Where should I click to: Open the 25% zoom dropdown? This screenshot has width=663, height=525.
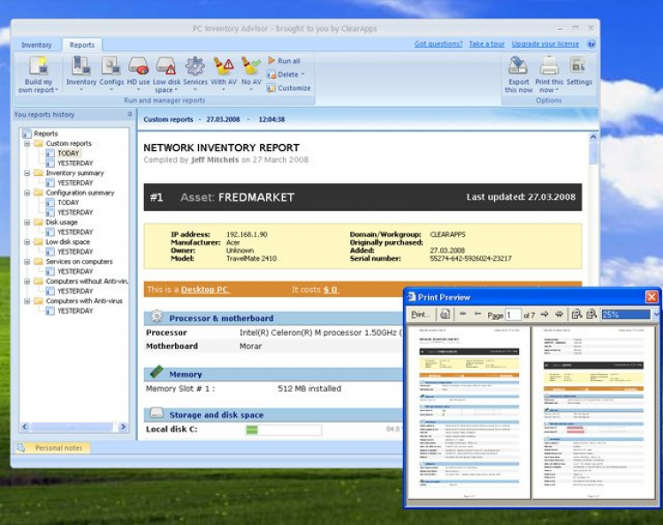pos(656,315)
